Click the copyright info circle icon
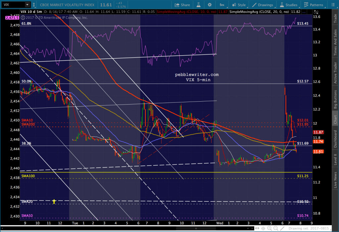 click(23, 18)
